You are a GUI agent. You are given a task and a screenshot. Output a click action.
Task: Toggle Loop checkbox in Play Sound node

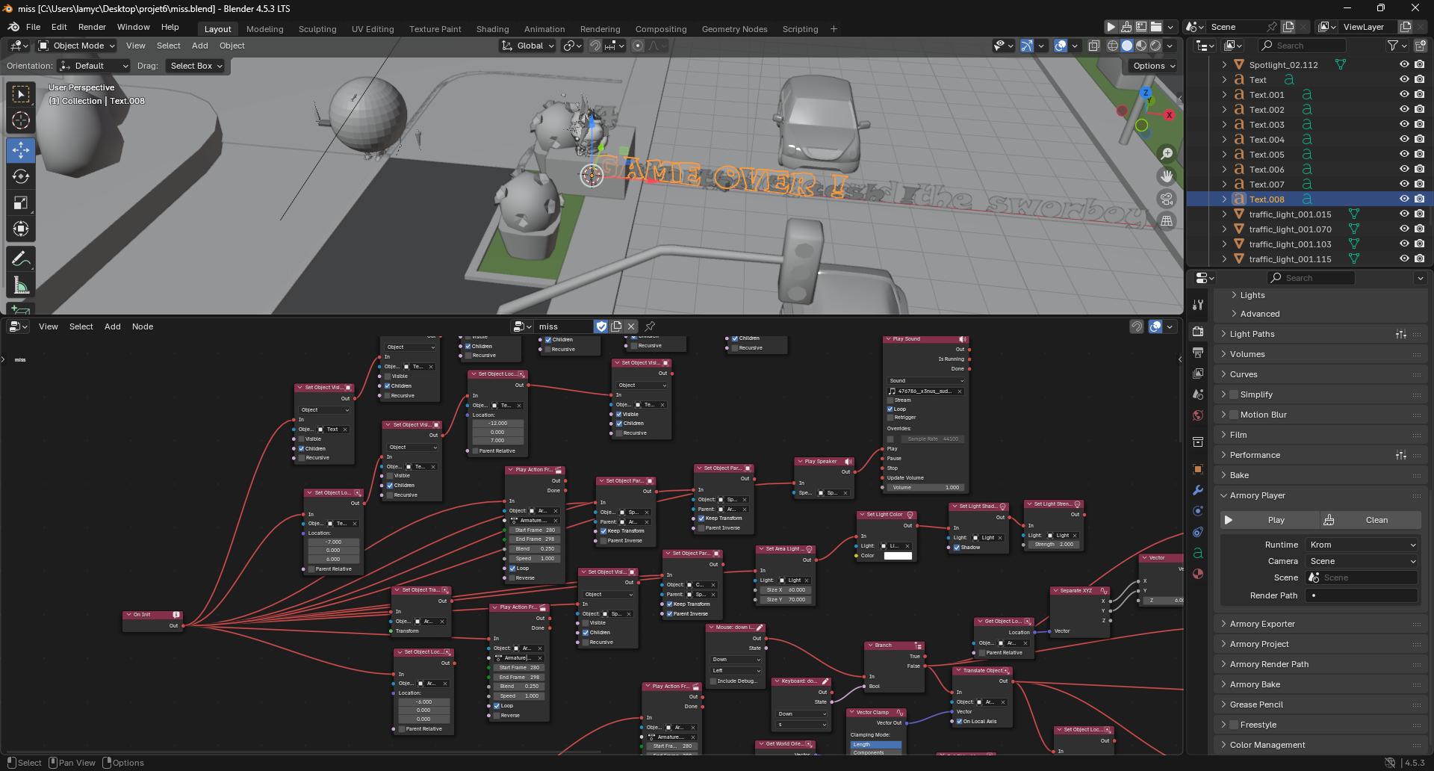(x=890, y=409)
